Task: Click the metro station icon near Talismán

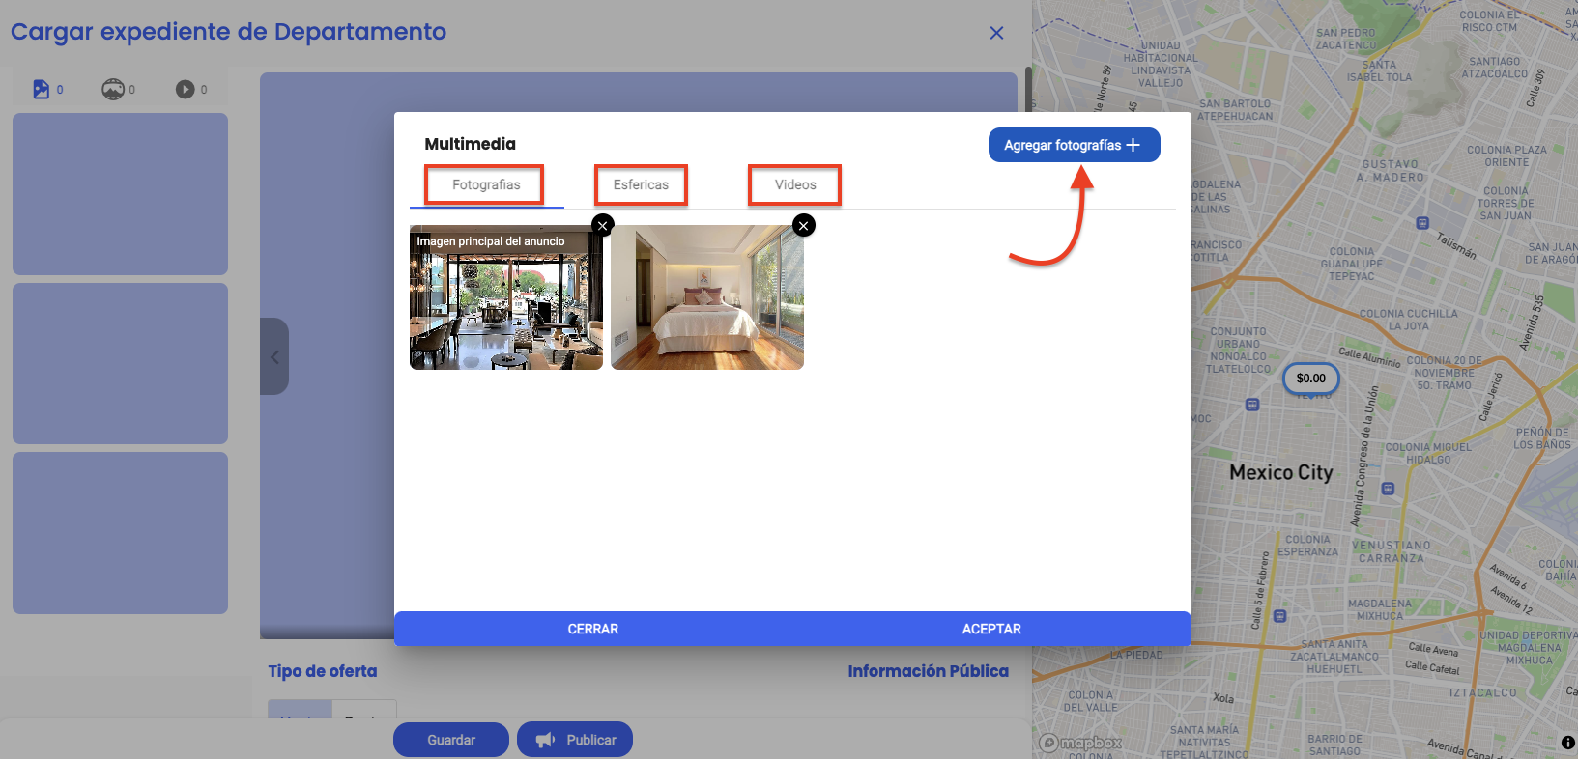Action: pos(1422,223)
